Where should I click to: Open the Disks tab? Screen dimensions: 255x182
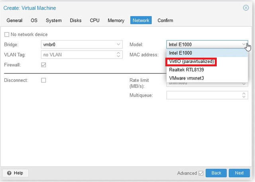click(x=76, y=20)
